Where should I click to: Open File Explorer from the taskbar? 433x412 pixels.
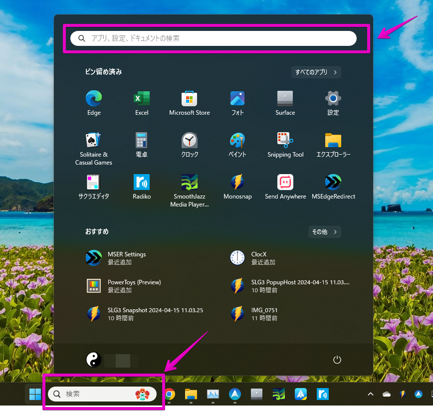(191, 394)
